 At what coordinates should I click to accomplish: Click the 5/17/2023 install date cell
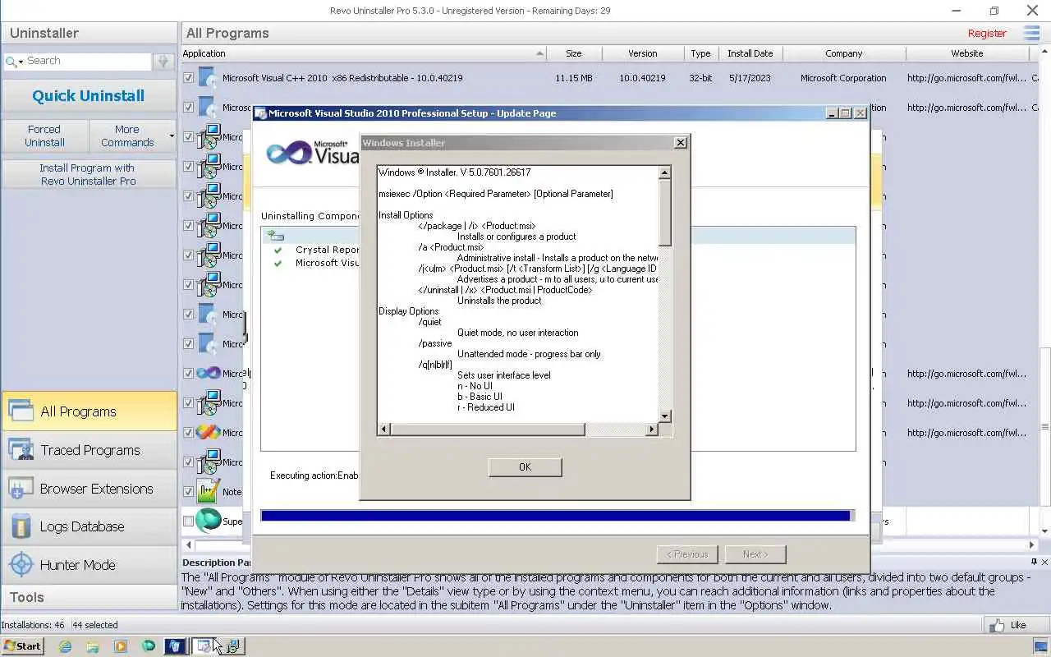750,78
